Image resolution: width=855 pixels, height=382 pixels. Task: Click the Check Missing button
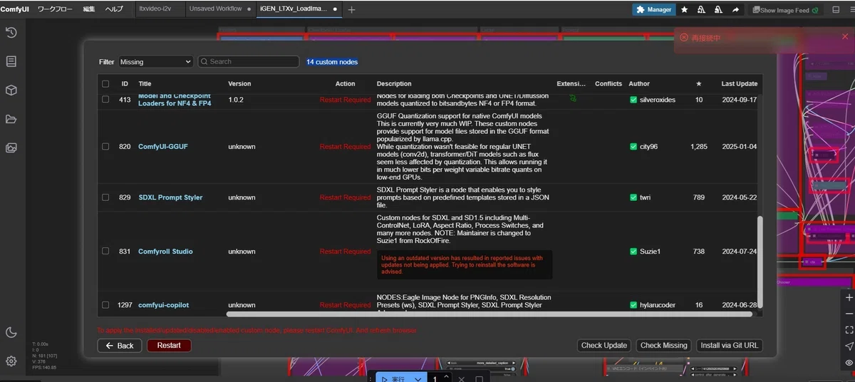(x=664, y=346)
